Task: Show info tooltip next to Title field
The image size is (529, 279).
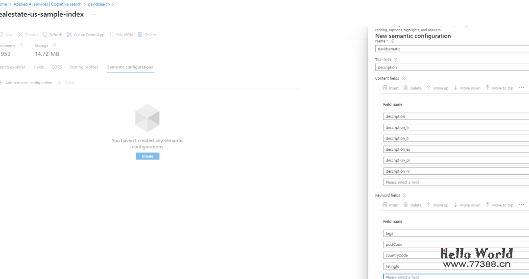Action: [396, 60]
